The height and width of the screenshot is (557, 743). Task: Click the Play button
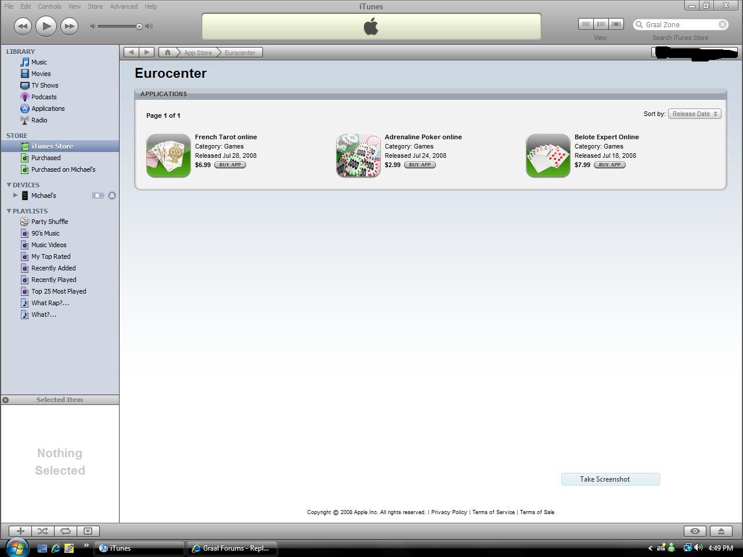(46, 26)
